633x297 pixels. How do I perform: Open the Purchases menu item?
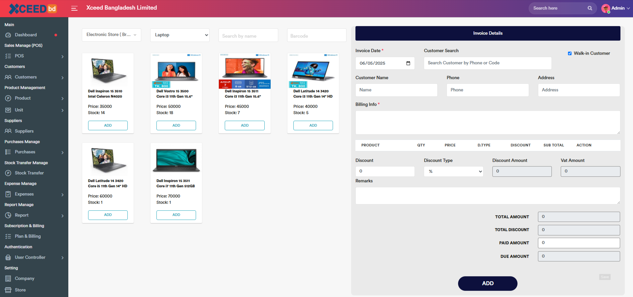tap(25, 152)
